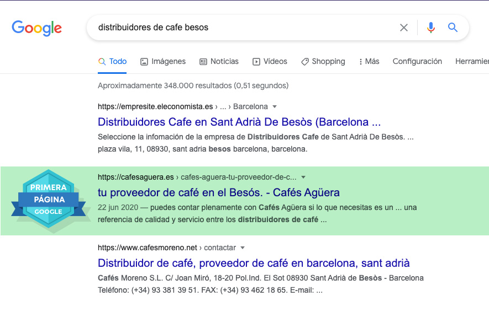Viewport: 489px width, 312px height.
Task: Click the cafesaguera.es breadcrumb URL
Action: tap(197, 177)
